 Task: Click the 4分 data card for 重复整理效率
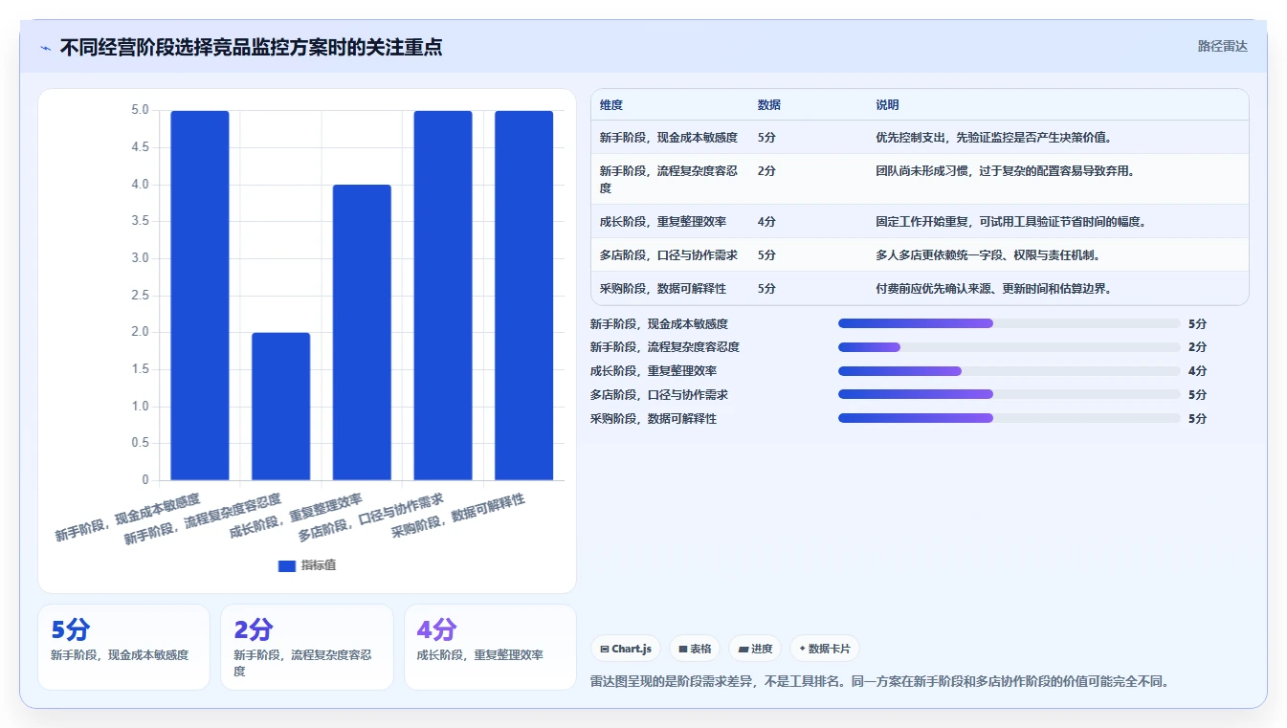[490, 647]
